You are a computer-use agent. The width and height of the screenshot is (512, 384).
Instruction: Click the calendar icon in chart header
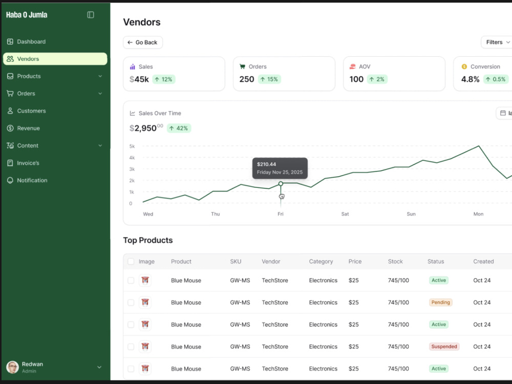[503, 113]
